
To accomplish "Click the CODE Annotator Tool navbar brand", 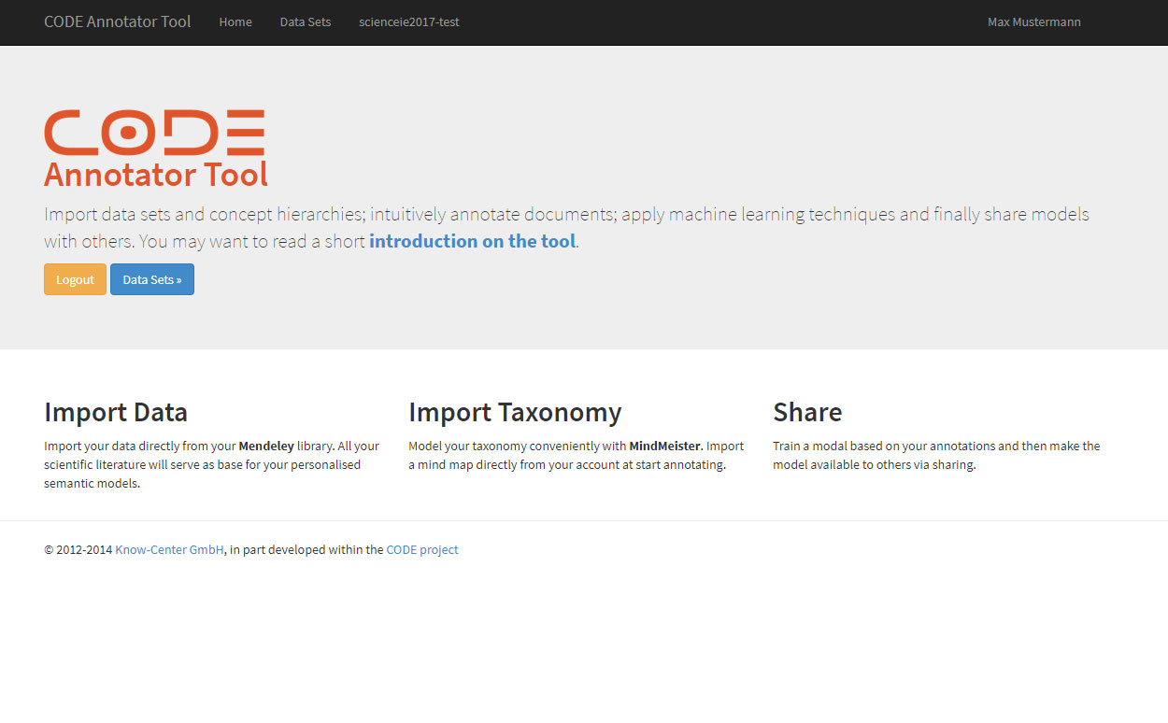I will 118,21.
